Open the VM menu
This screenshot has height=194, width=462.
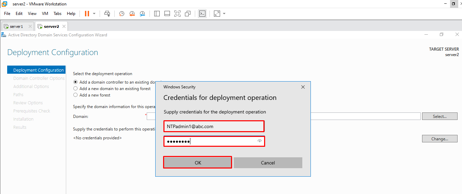coord(45,14)
